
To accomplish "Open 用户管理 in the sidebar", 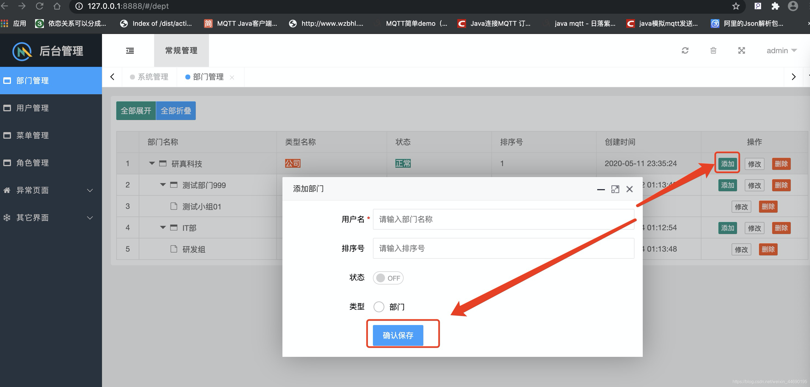I will tap(51, 108).
